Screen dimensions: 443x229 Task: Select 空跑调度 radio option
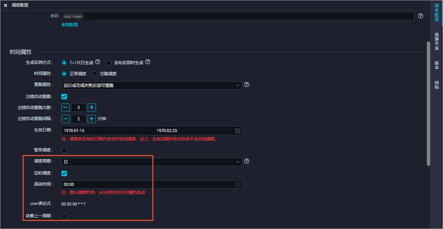[x=94, y=74]
